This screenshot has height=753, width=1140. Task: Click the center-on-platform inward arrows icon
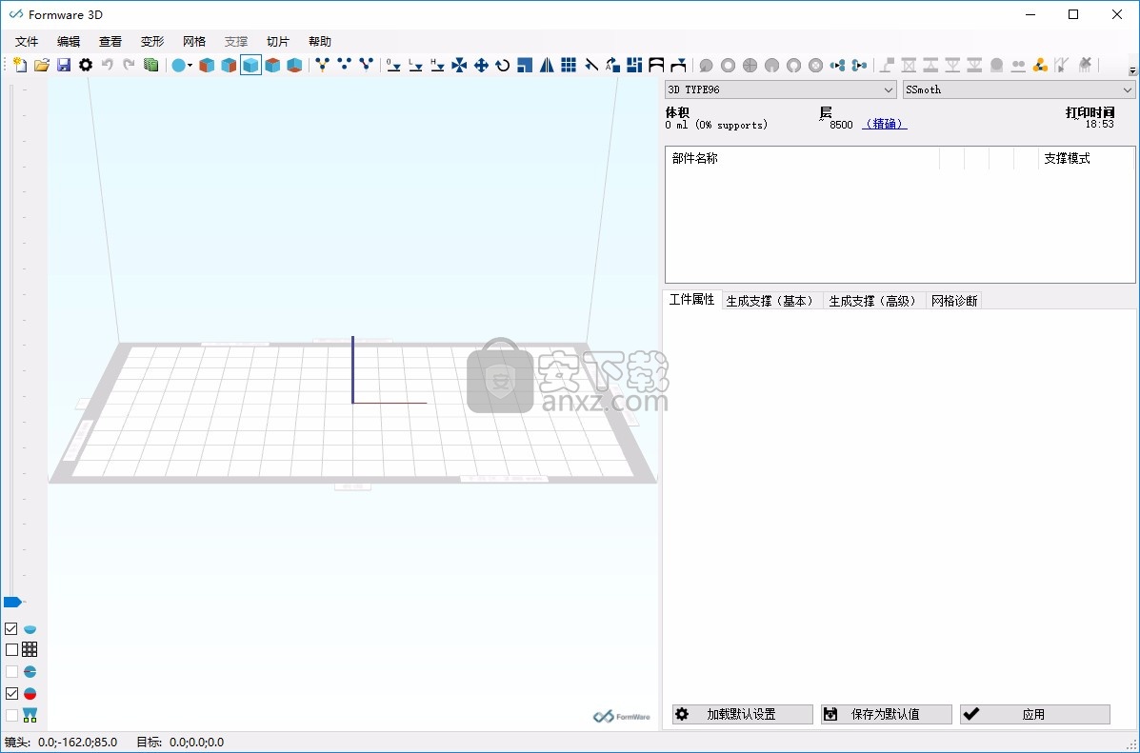click(459, 66)
